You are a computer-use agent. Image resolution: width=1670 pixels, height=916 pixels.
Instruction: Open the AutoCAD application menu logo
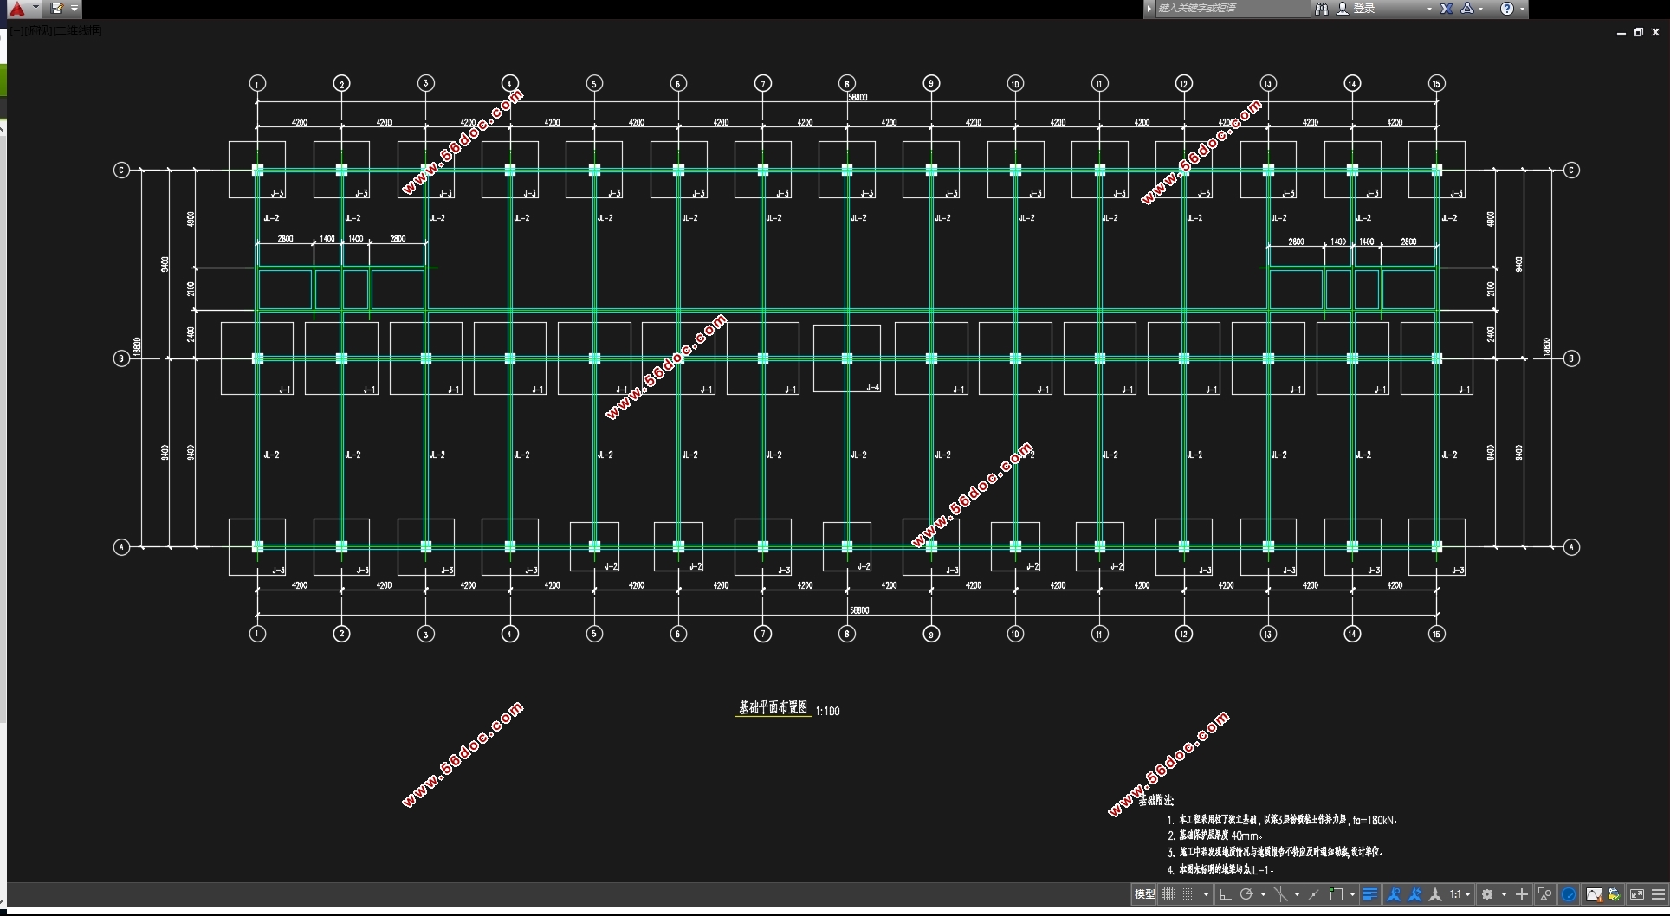pyautogui.click(x=16, y=9)
